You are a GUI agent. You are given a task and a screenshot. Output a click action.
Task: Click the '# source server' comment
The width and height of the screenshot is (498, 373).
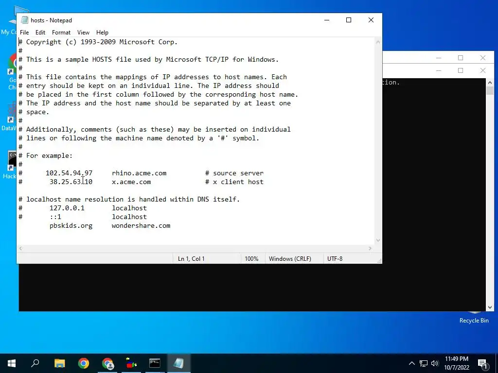[234, 173]
